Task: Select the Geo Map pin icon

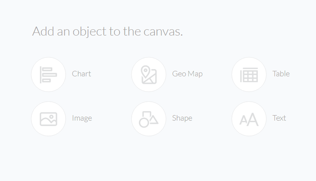Action: (x=149, y=75)
